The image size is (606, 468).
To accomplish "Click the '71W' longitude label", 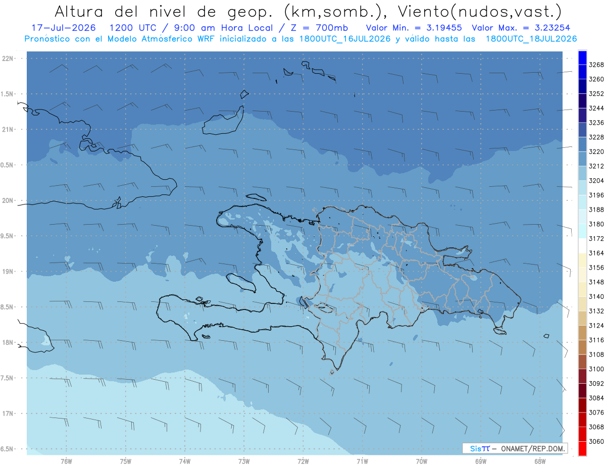I will point(362,461).
